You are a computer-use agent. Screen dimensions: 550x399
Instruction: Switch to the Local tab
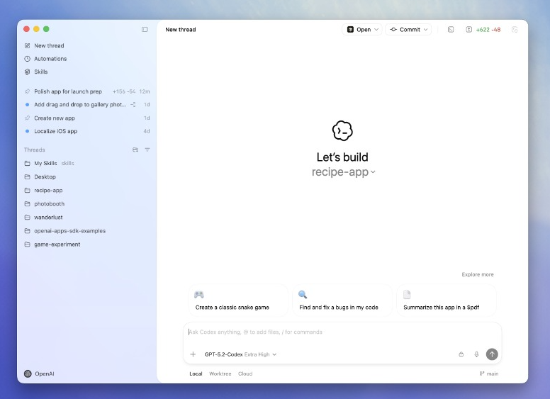pos(196,373)
